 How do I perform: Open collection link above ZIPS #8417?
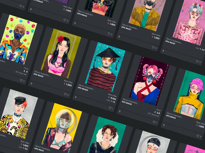130,27
